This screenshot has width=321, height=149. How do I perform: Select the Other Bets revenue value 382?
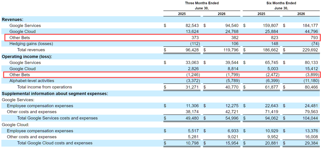235,38
